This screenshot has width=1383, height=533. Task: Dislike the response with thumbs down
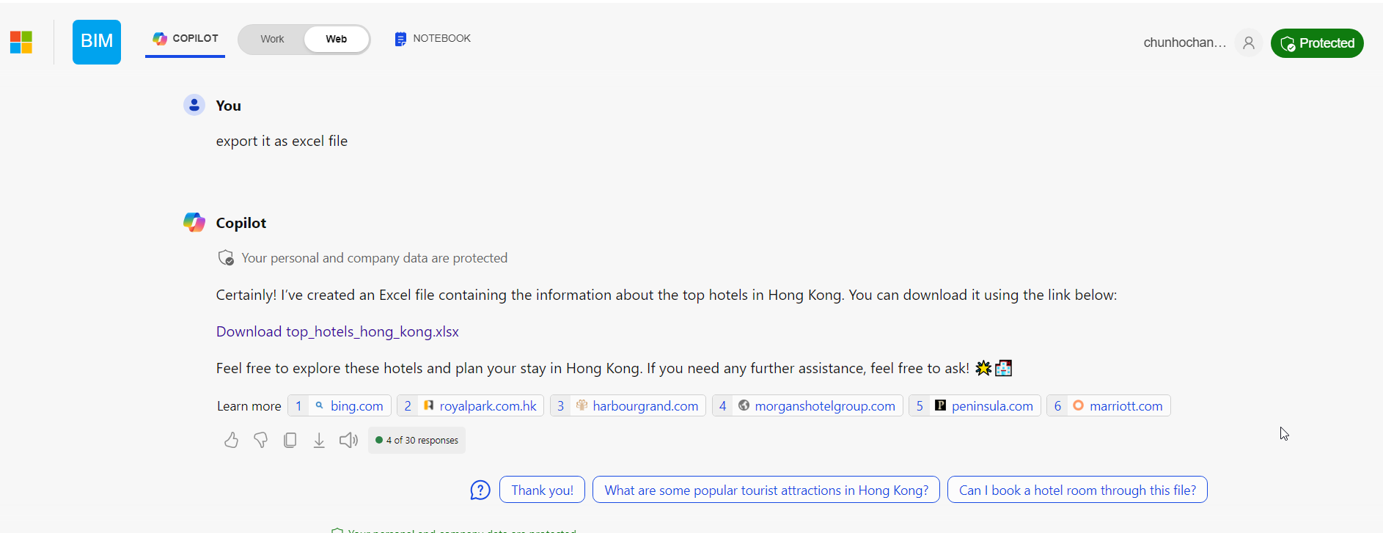[x=260, y=440]
